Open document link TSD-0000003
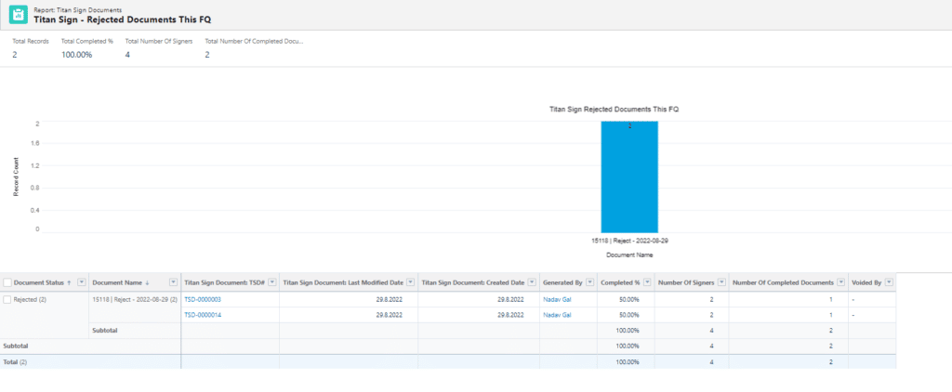Viewport: 952px width, 392px height. point(203,300)
